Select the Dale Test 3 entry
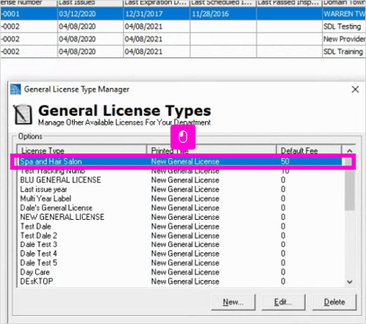This screenshot has width=366, height=324. pos(180,244)
